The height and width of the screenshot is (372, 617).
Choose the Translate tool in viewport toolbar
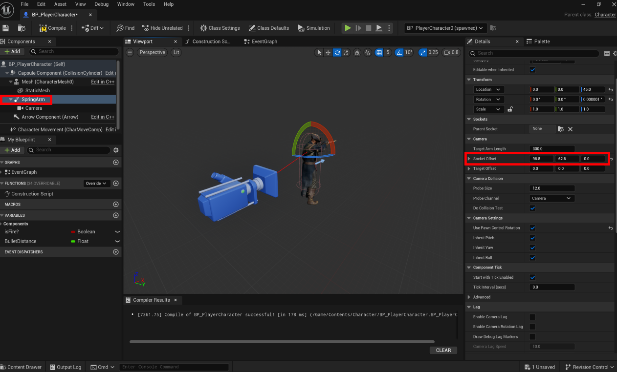[x=329, y=53]
